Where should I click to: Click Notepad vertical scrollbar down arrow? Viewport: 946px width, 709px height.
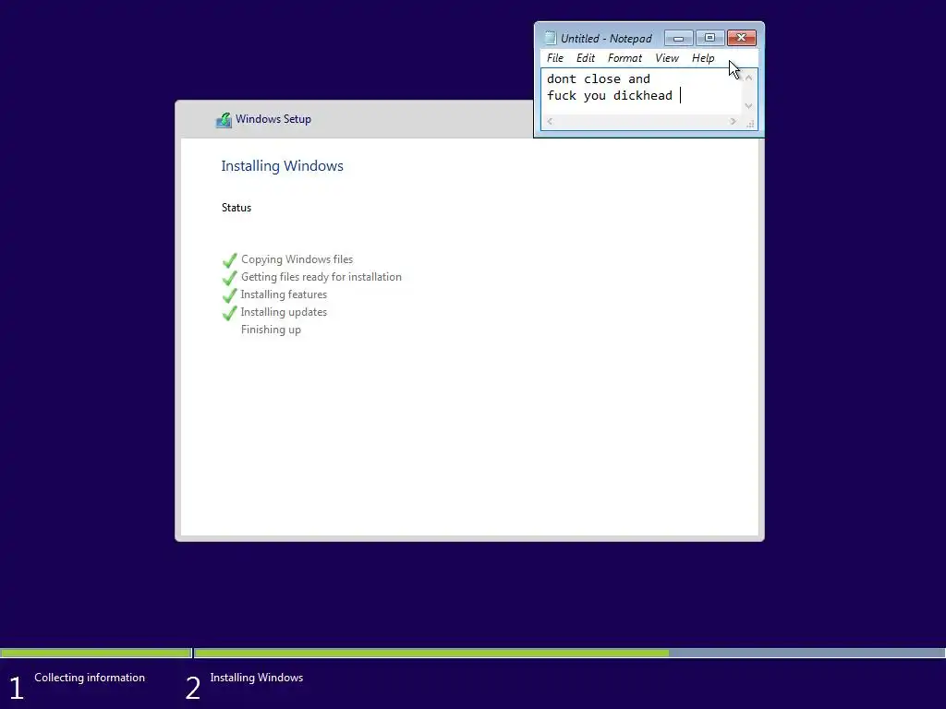pyautogui.click(x=748, y=106)
